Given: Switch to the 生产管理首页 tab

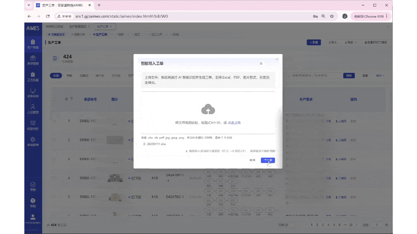Looking at the screenshot, I should (x=78, y=27).
